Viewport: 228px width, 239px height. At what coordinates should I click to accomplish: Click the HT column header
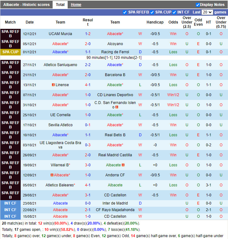point(209,22)
